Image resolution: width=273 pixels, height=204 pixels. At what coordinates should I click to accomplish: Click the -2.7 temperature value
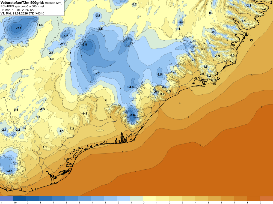click(x=51, y=53)
